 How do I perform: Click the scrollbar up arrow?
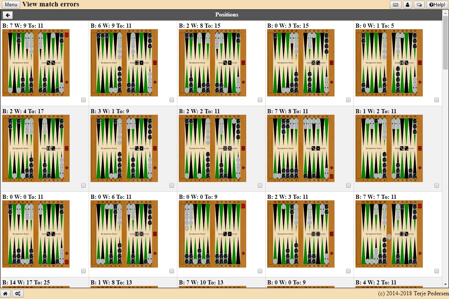point(445,13)
